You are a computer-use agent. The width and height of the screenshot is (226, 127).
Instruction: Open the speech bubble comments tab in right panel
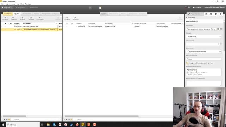click(216, 14)
